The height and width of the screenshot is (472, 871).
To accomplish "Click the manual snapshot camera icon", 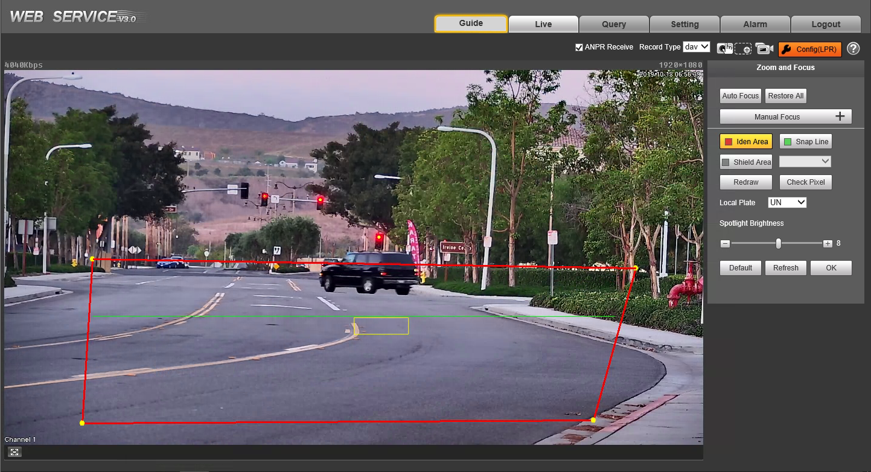I will click(724, 49).
